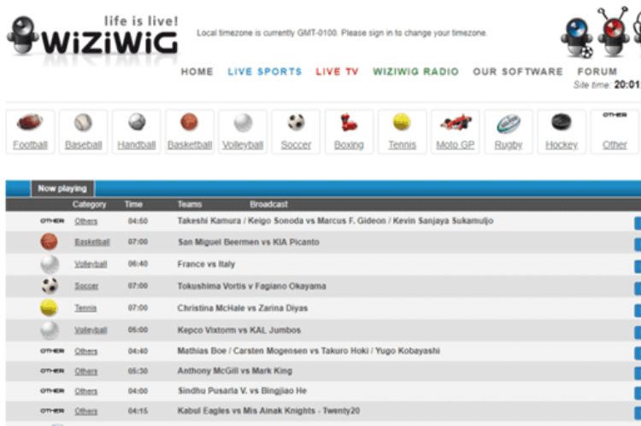Select the yellow Tennis ball category icon
Screen dimensions: 641x426
(402, 122)
